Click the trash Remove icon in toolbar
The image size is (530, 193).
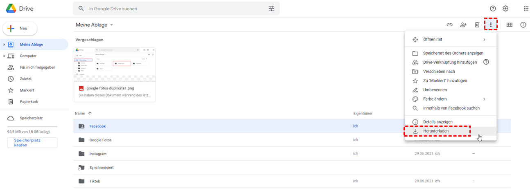(x=477, y=25)
